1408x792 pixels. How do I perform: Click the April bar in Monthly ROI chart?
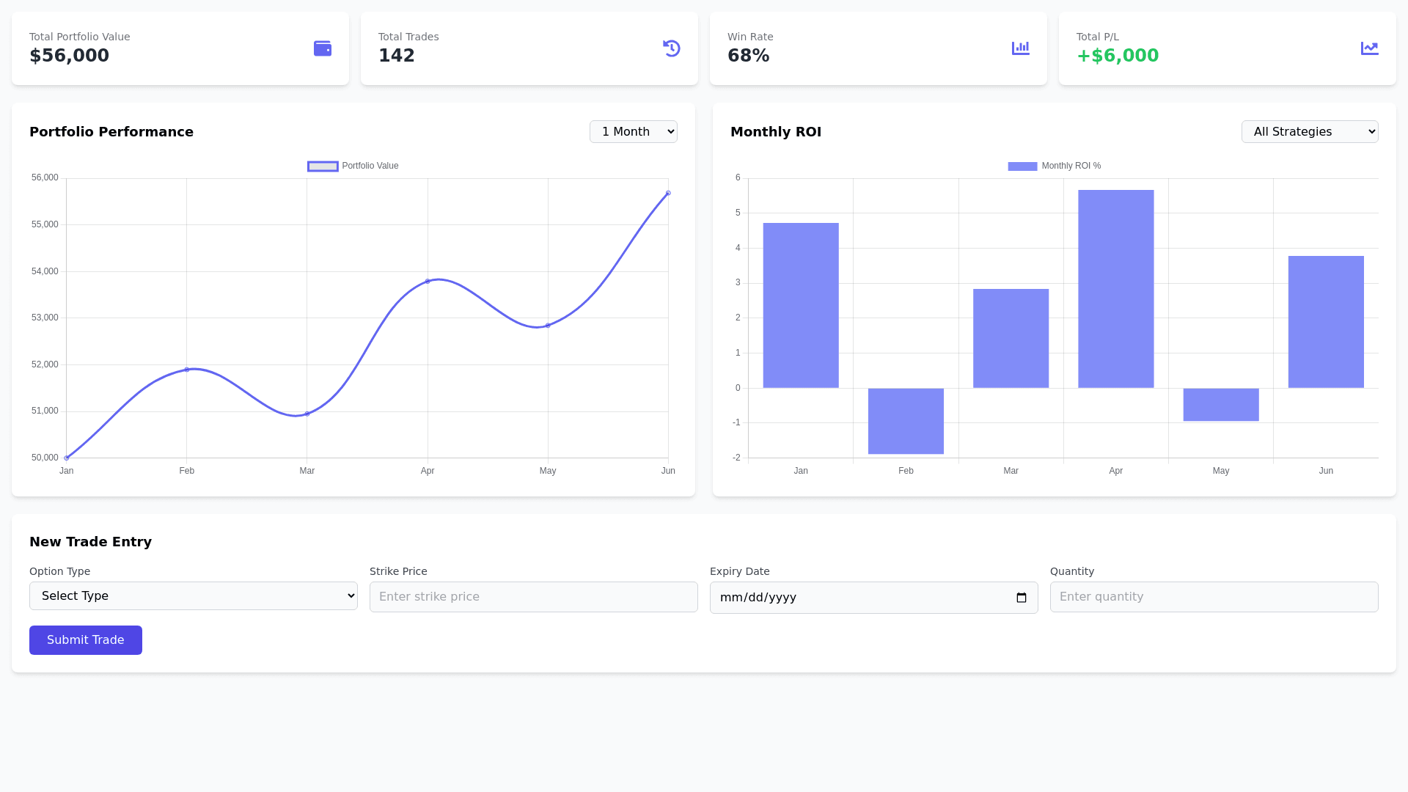[1115, 289]
